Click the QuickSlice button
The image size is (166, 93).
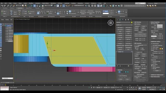tap(137, 63)
